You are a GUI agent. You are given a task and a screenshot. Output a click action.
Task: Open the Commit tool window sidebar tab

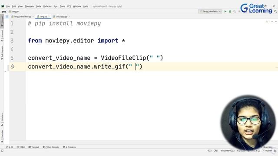coord(2,36)
